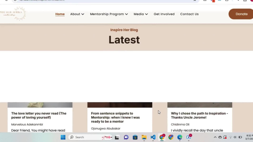Open 'From sentence snippets to Mentorship' article

(x=115, y=117)
